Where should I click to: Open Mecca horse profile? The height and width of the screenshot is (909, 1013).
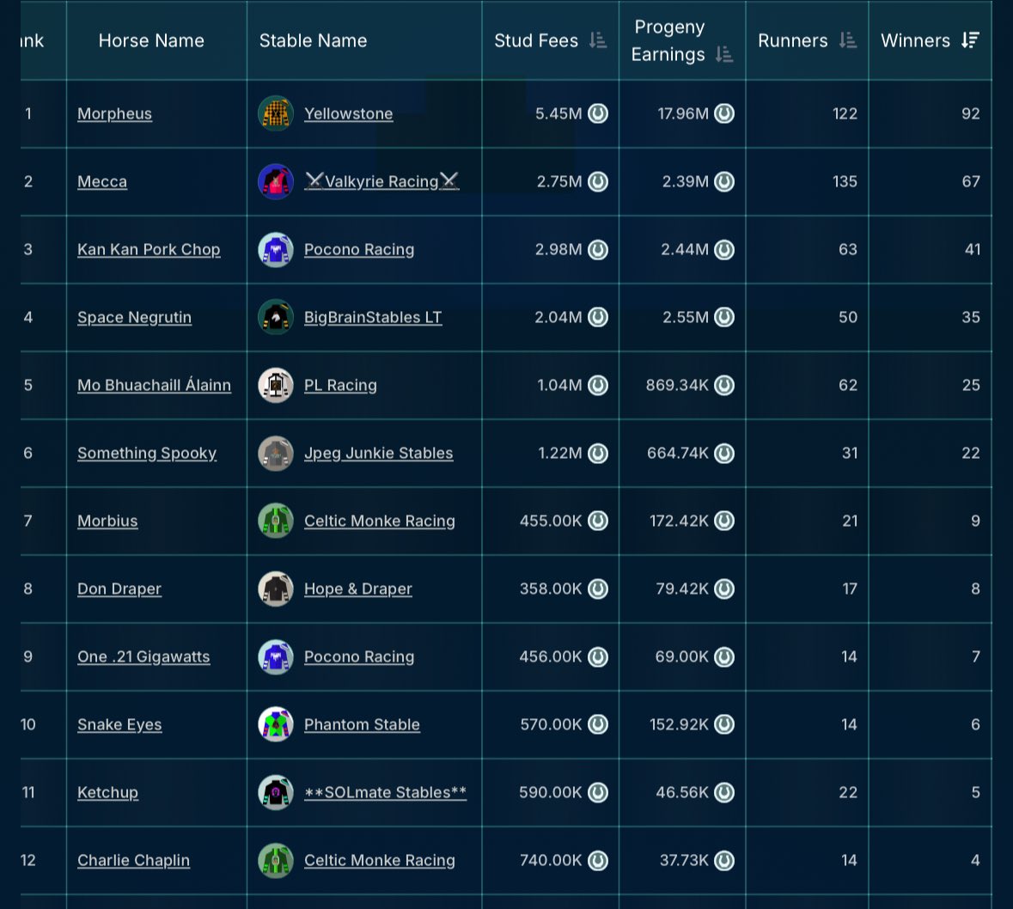[102, 181]
